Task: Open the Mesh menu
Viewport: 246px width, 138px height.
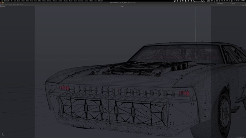Action: pos(35,1)
